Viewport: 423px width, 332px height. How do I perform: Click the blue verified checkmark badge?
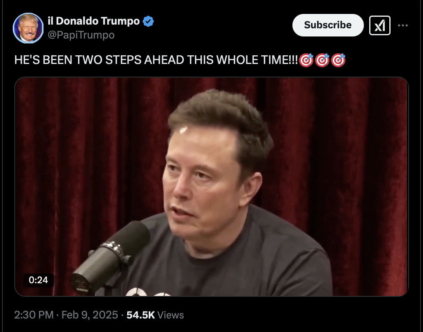[148, 21]
